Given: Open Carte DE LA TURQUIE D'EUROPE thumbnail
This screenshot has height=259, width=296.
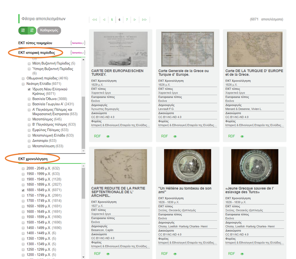Looking at the screenshot, I should [255, 49].
